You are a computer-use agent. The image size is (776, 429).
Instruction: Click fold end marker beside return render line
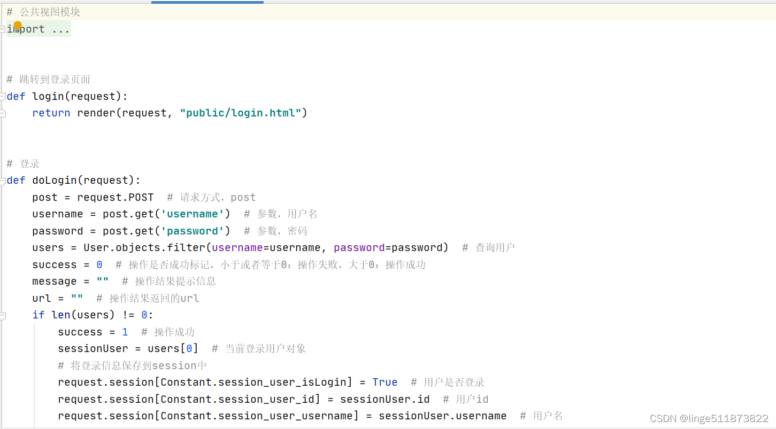pyautogui.click(x=2, y=113)
